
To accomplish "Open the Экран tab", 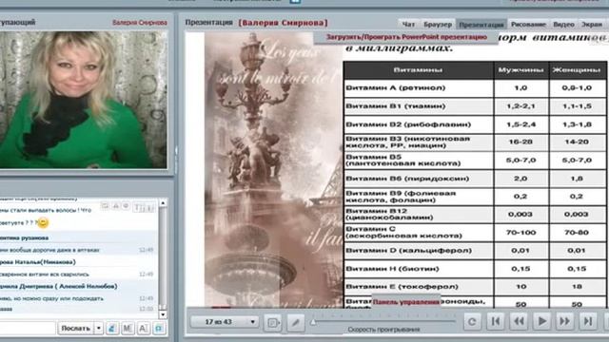I will point(592,24).
